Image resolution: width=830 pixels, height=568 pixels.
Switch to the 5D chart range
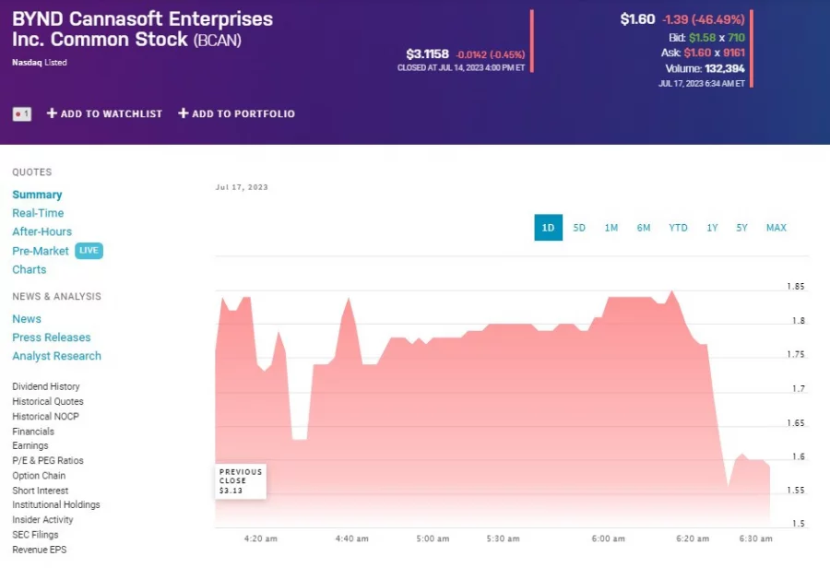coord(579,228)
